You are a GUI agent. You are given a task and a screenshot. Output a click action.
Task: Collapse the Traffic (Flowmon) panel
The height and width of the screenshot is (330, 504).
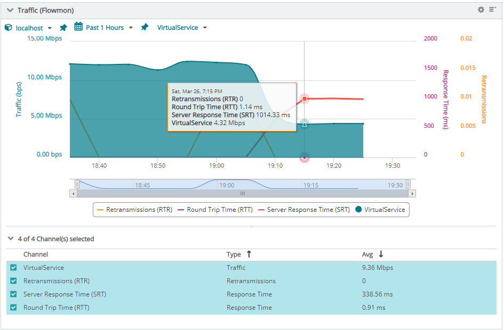coord(10,11)
